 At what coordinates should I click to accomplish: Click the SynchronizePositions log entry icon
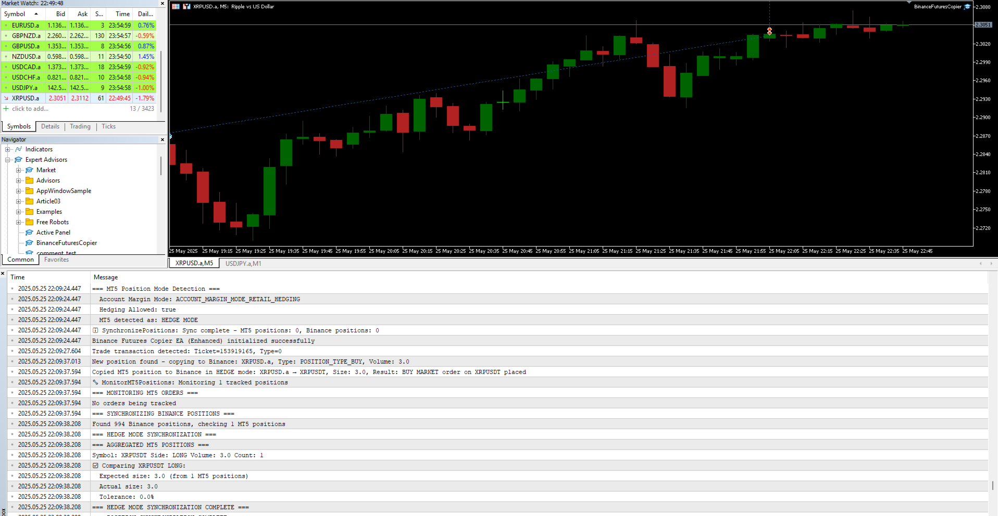click(x=95, y=330)
